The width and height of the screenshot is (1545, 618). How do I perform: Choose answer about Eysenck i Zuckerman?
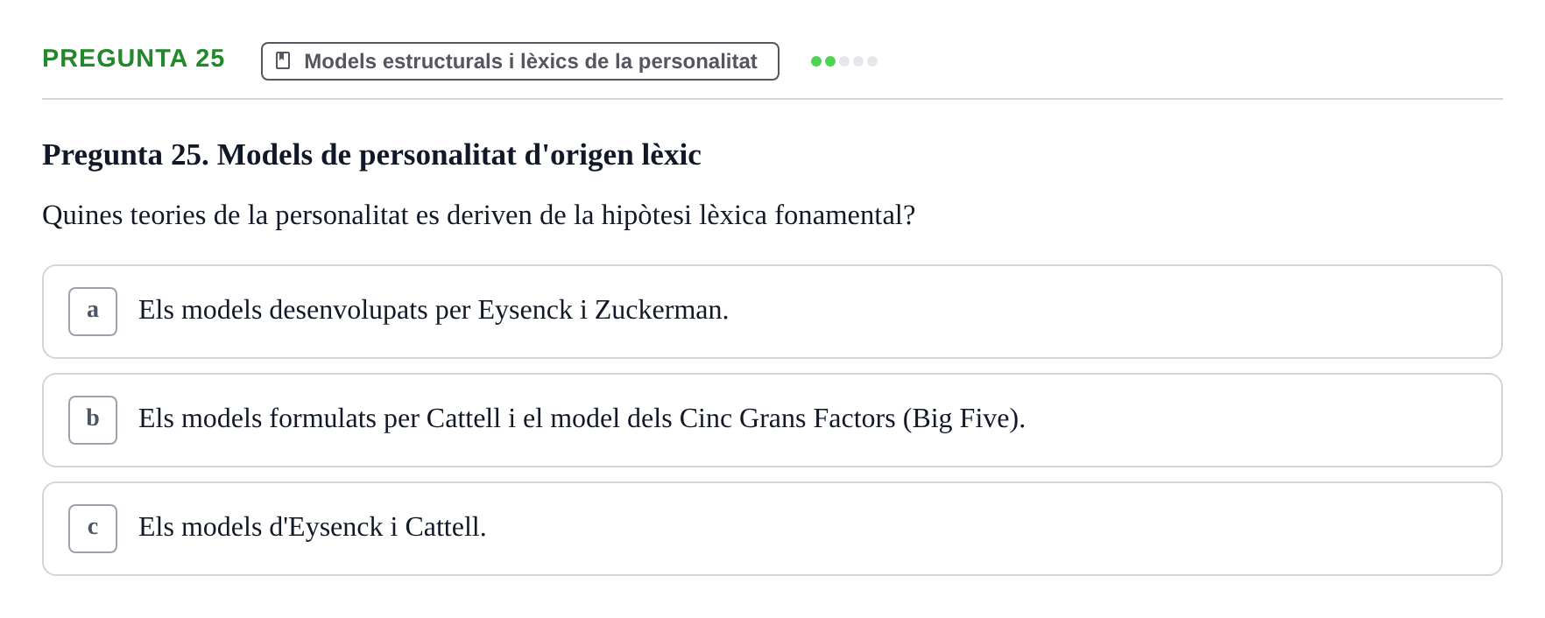pos(772,312)
